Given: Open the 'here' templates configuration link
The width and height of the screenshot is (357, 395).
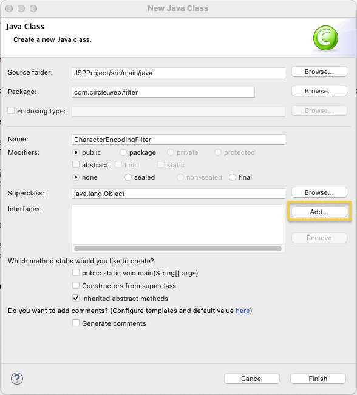Looking at the screenshot, I should coord(242,311).
